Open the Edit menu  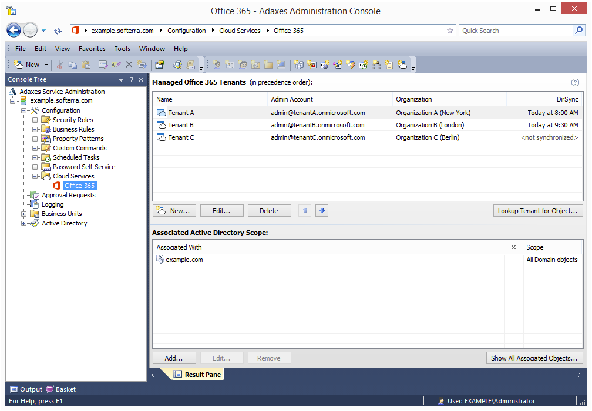(41, 49)
